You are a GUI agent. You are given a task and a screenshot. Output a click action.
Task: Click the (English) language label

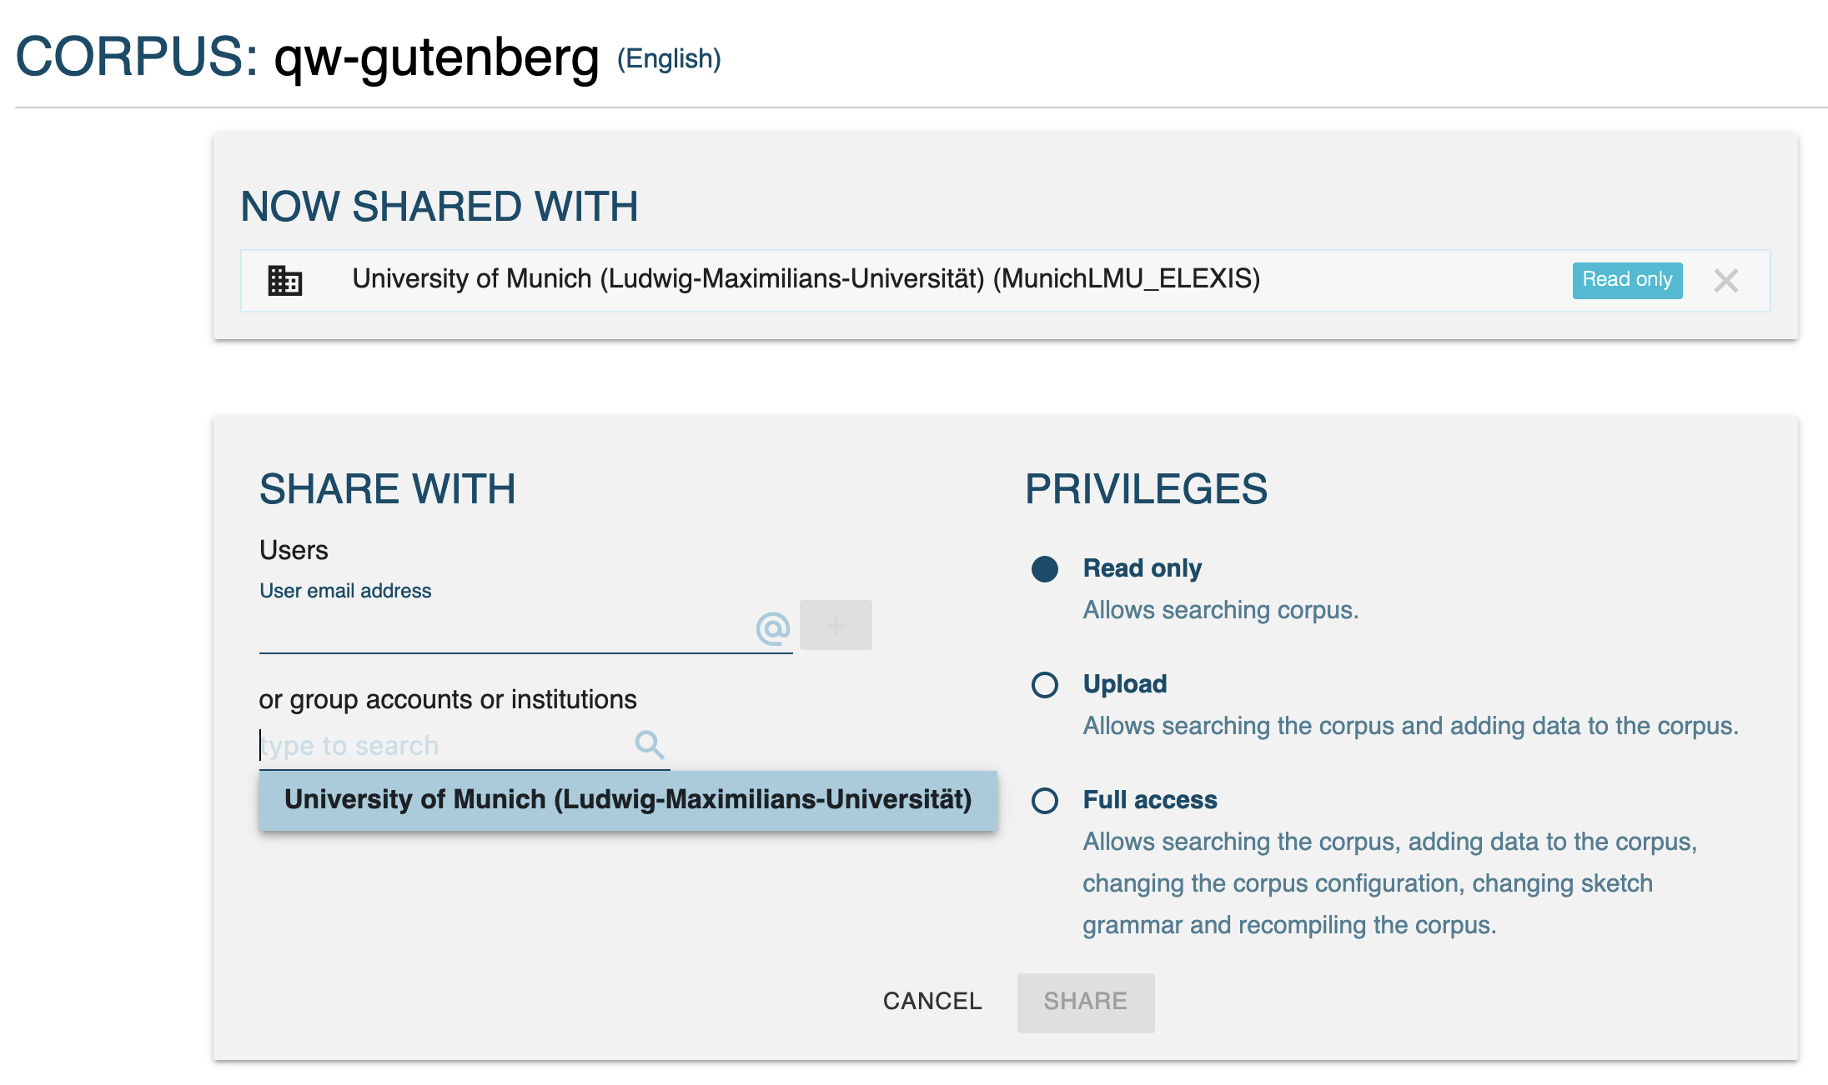coord(669,59)
